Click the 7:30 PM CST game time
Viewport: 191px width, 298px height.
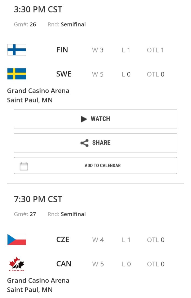click(38, 199)
